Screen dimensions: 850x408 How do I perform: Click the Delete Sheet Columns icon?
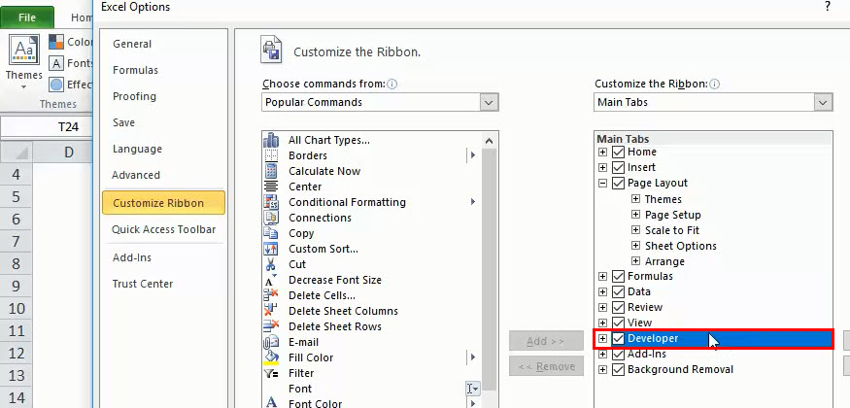272,311
